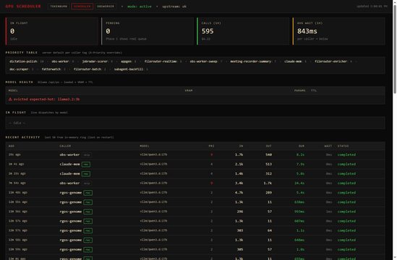Click the STATUS column header
Viewport: 397px width, 260px height.
343,146
